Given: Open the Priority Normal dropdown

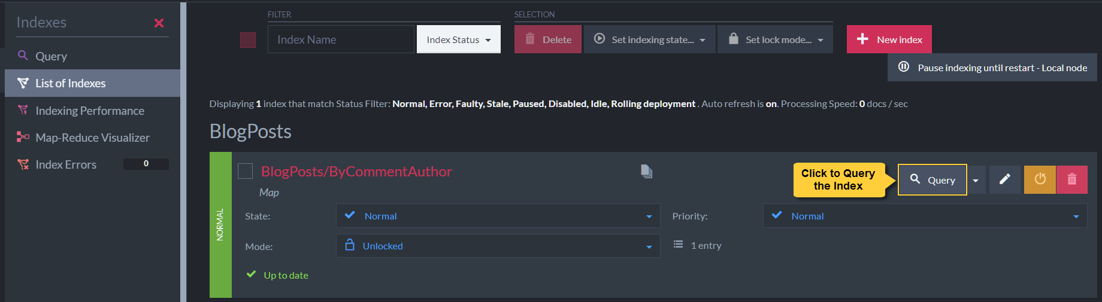Looking at the screenshot, I should click(925, 216).
